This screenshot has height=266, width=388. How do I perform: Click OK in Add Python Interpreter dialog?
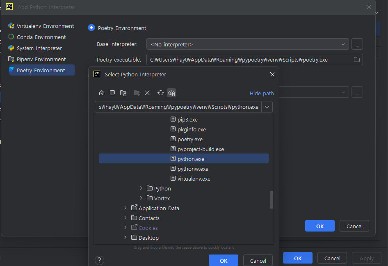320,226
